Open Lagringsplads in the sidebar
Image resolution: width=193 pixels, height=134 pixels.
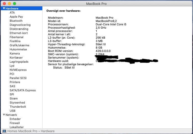tap(19, 62)
